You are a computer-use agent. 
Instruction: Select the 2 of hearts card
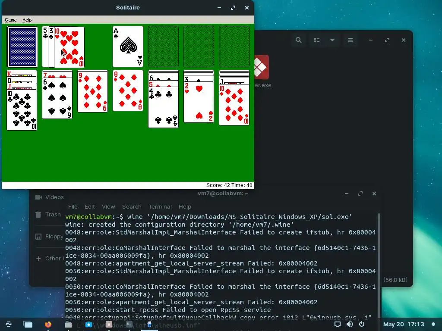coord(199,102)
